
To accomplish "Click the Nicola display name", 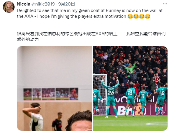I will pos(24,4).
